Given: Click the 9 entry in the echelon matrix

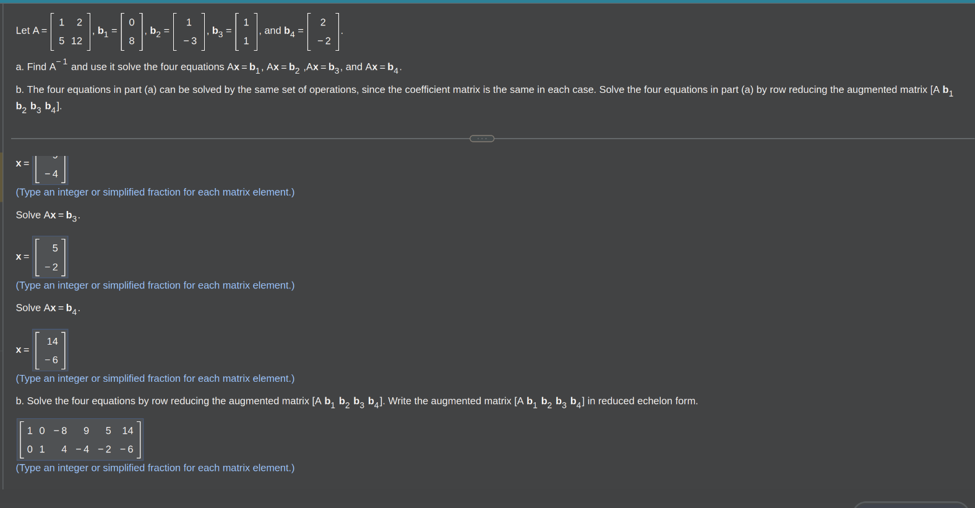Looking at the screenshot, I should [86, 431].
